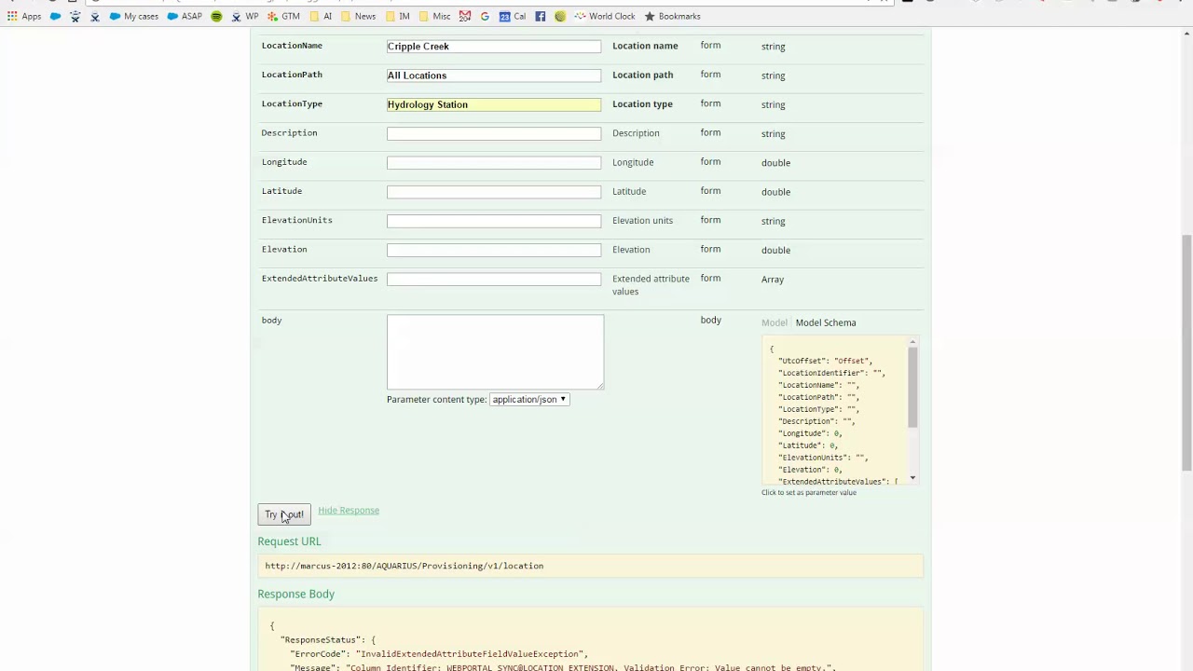
Task: Select the Request URL text
Action: [404, 566]
